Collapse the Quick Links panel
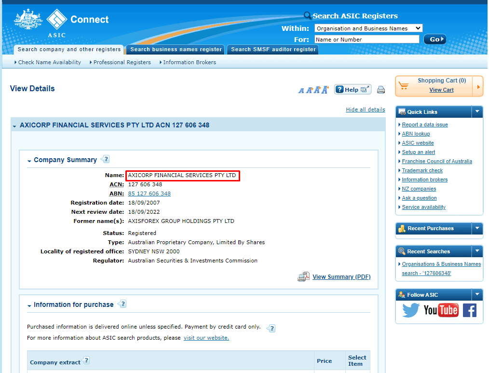 click(477, 111)
